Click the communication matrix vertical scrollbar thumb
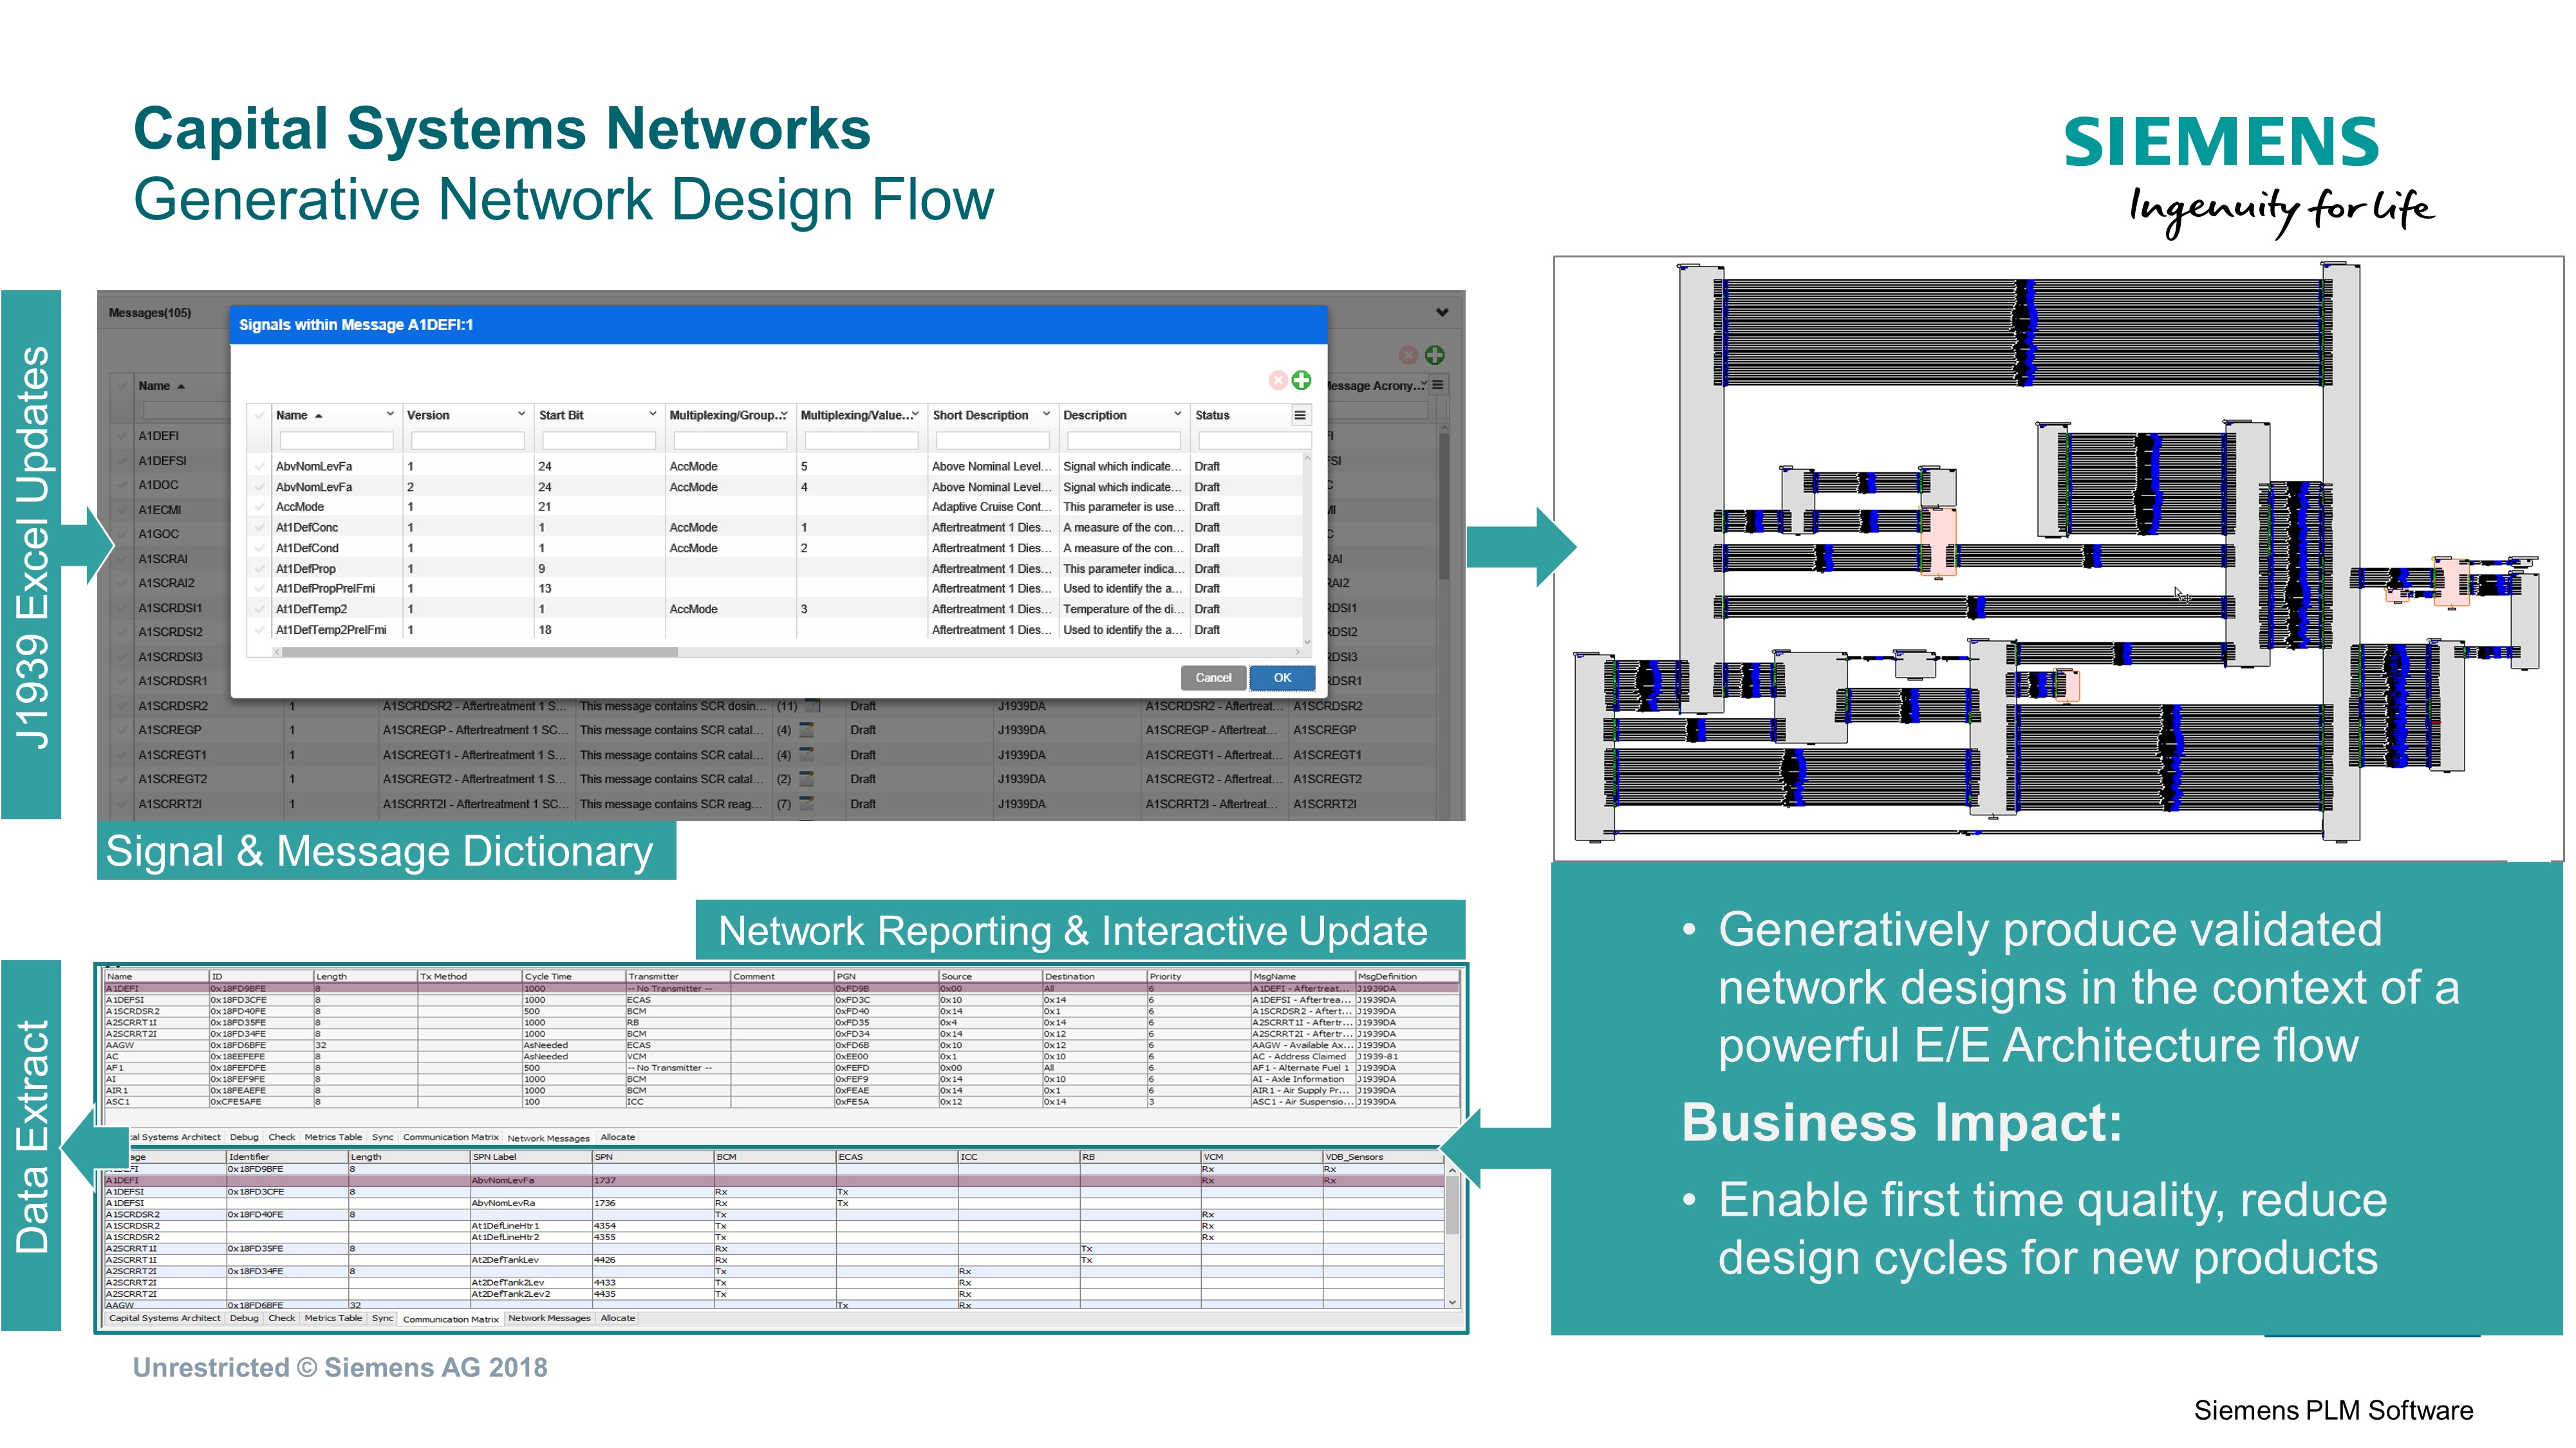 1452,1206
